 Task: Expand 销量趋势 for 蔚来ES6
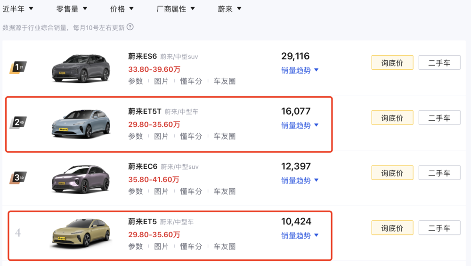[x=300, y=70]
